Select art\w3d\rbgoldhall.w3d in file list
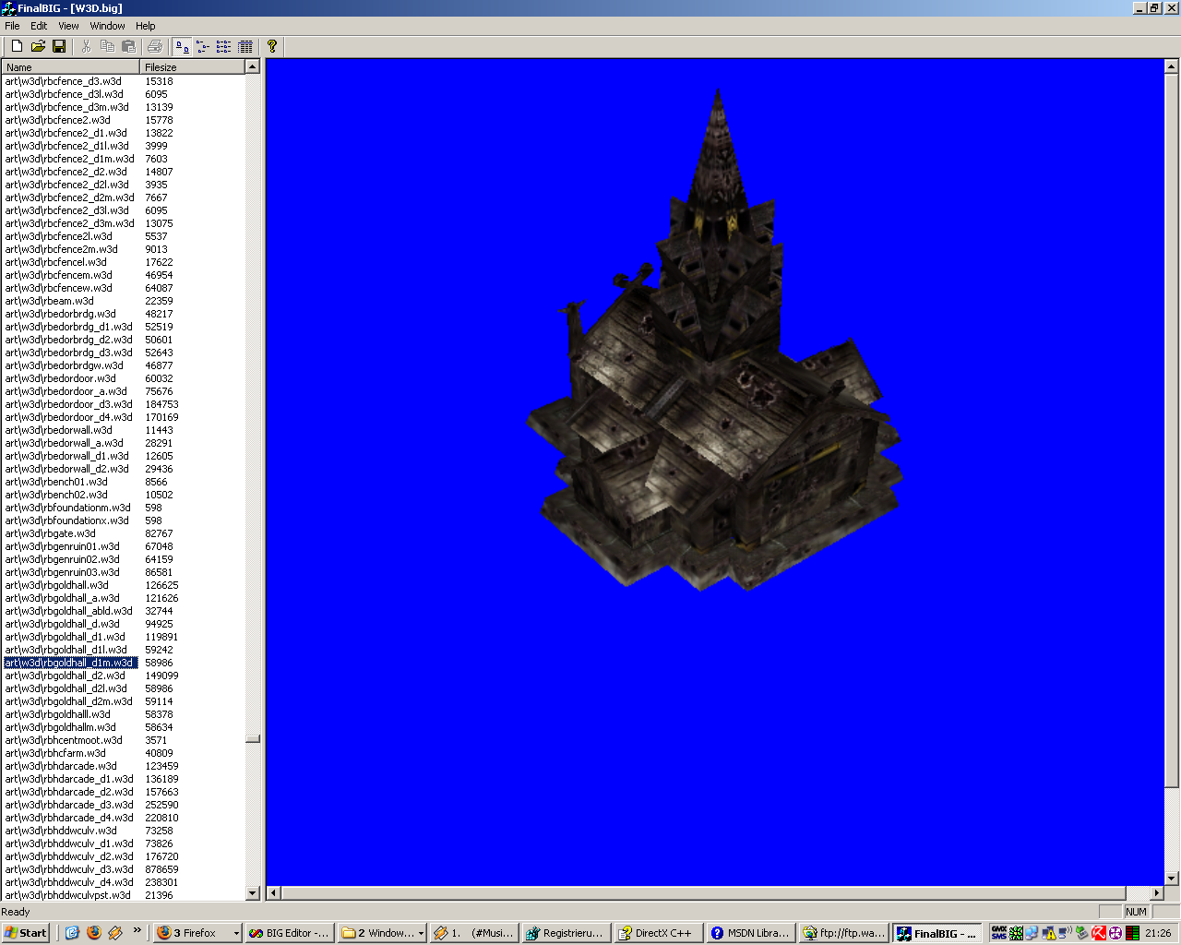 (x=57, y=585)
